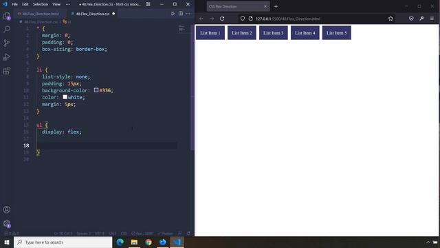The image size is (440, 248).
Task: Click the shield tracking protection icon
Action: point(243,19)
